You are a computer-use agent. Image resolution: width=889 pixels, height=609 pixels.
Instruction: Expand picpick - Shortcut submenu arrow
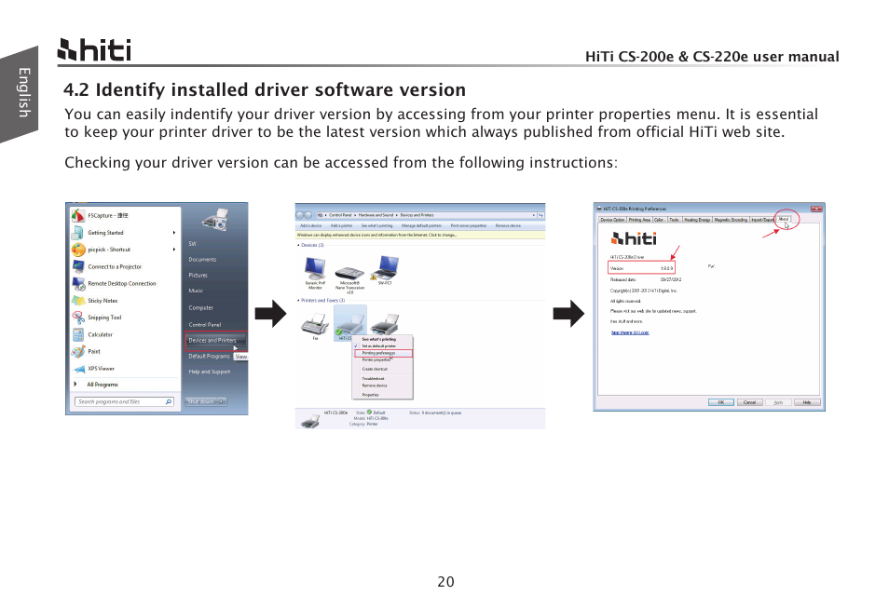click(174, 250)
